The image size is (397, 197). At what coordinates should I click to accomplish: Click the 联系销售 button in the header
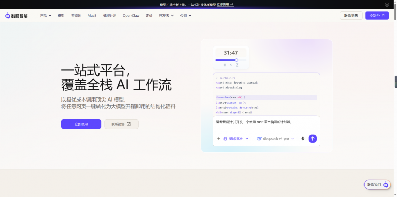pos(351,15)
